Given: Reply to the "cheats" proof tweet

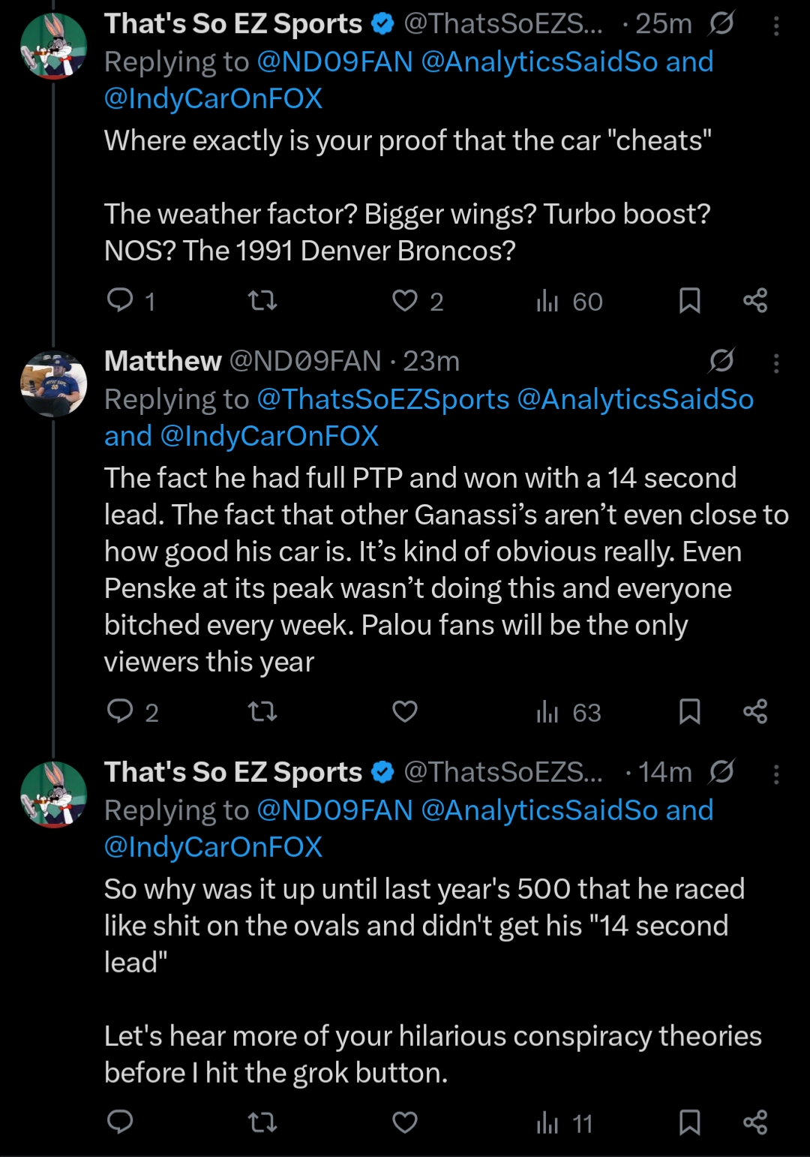Looking at the screenshot, I should tap(120, 301).
